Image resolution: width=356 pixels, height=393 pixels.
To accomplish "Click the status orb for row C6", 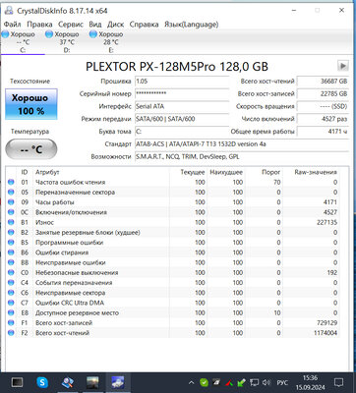I will pyautogui.click(x=11, y=293).
